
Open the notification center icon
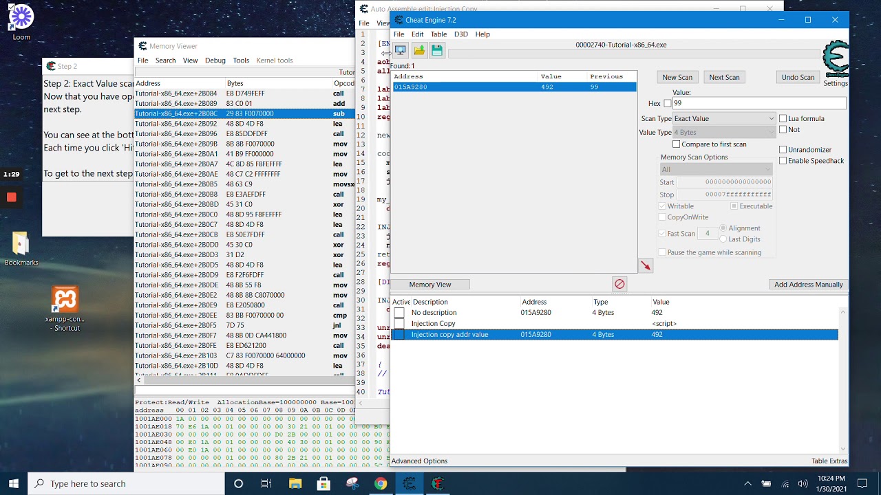pos(862,483)
